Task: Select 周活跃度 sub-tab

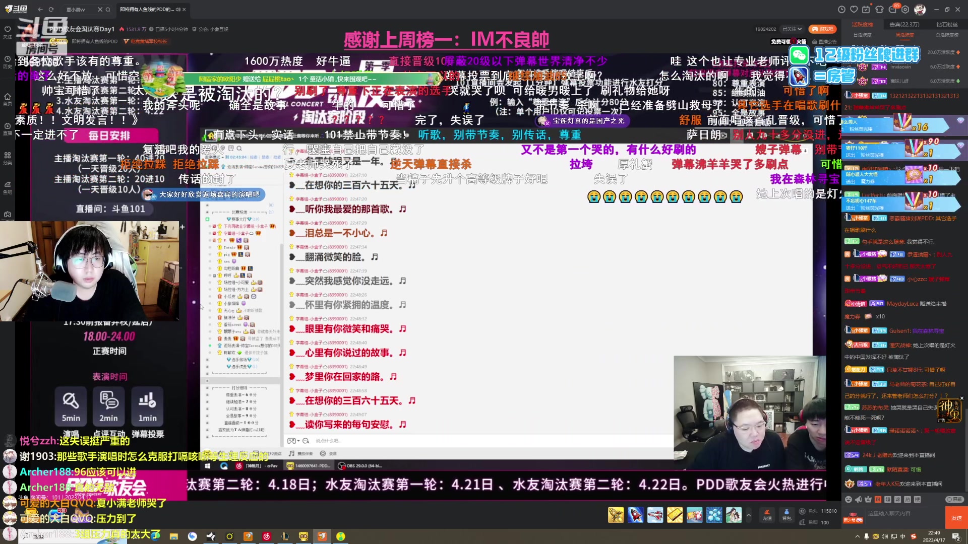Action: 904,35
